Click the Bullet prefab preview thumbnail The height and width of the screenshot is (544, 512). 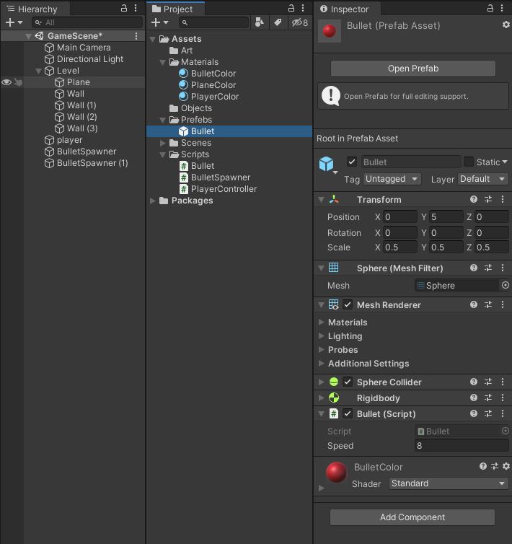pos(329,31)
